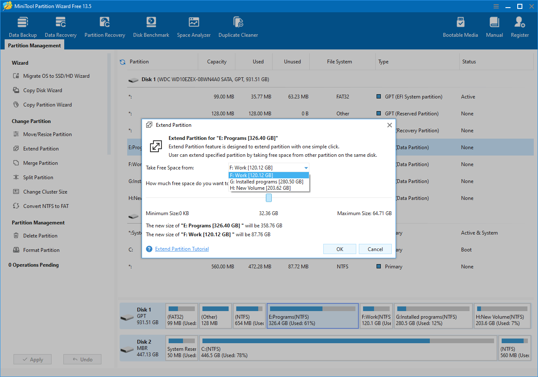Launch Duplicate Cleaner
The width and height of the screenshot is (538, 377).
pos(238,27)
